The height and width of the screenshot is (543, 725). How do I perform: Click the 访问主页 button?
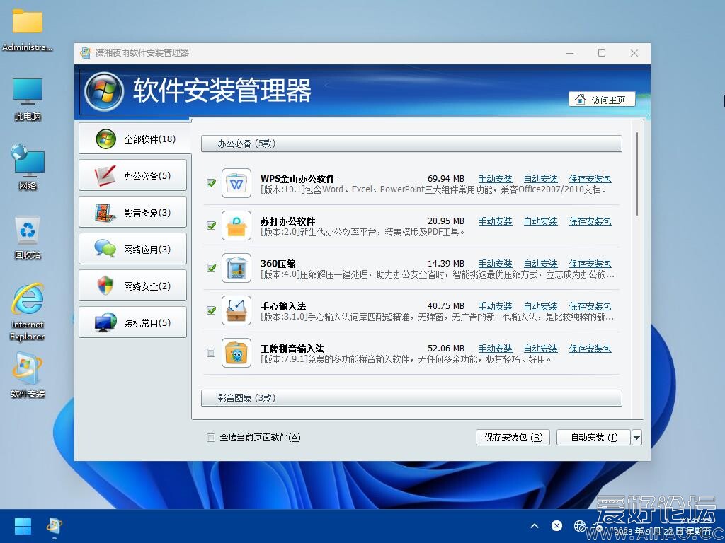tap(602, 100)
